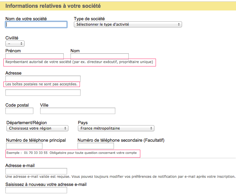Focus the 'Adresse e-mail' input field
The height and width of the screenshot is (195, 236).
[36, 171]
